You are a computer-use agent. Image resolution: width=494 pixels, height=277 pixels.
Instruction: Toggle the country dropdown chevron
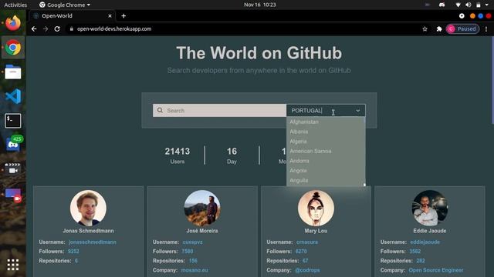[358, 111]
